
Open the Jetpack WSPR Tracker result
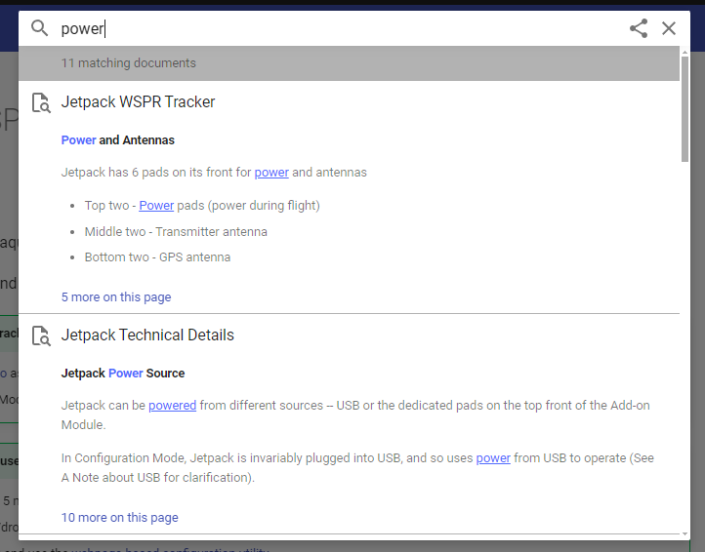pyautogui.click(x=138, y=102)
